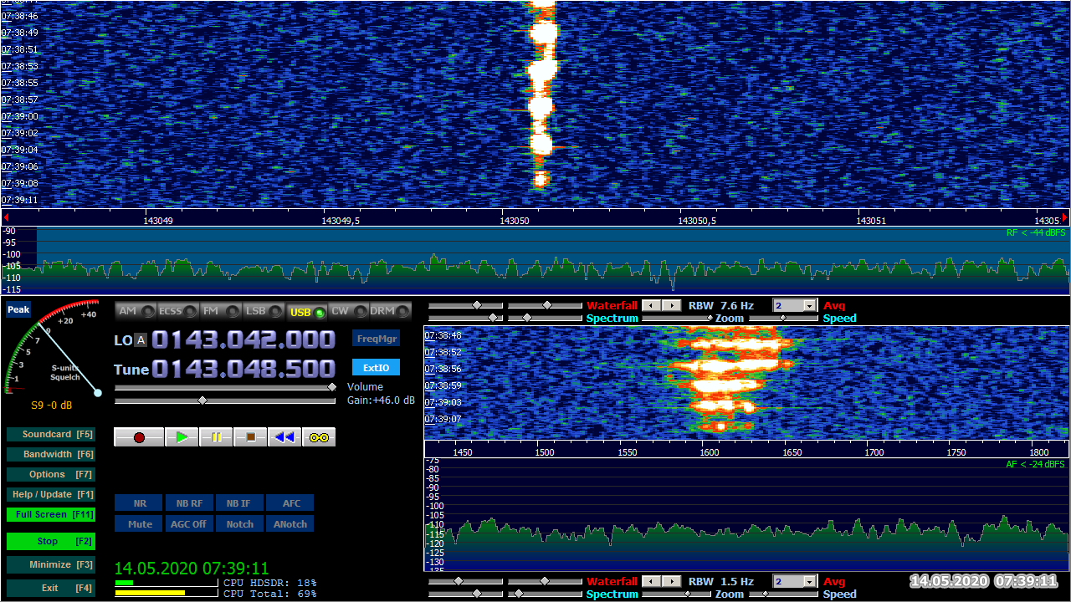Click Minimize [F3] button
This screenshot has width=1071, height=602.
tap(50, 564)
